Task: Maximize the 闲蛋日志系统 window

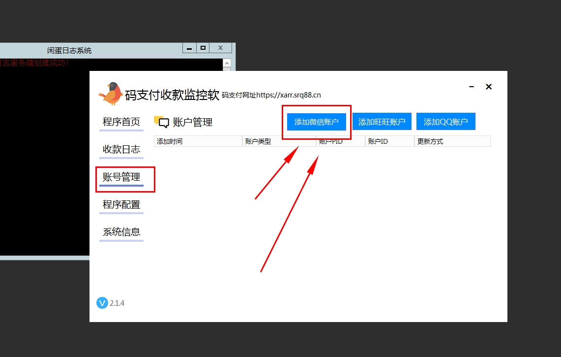Action: [203, 48]
